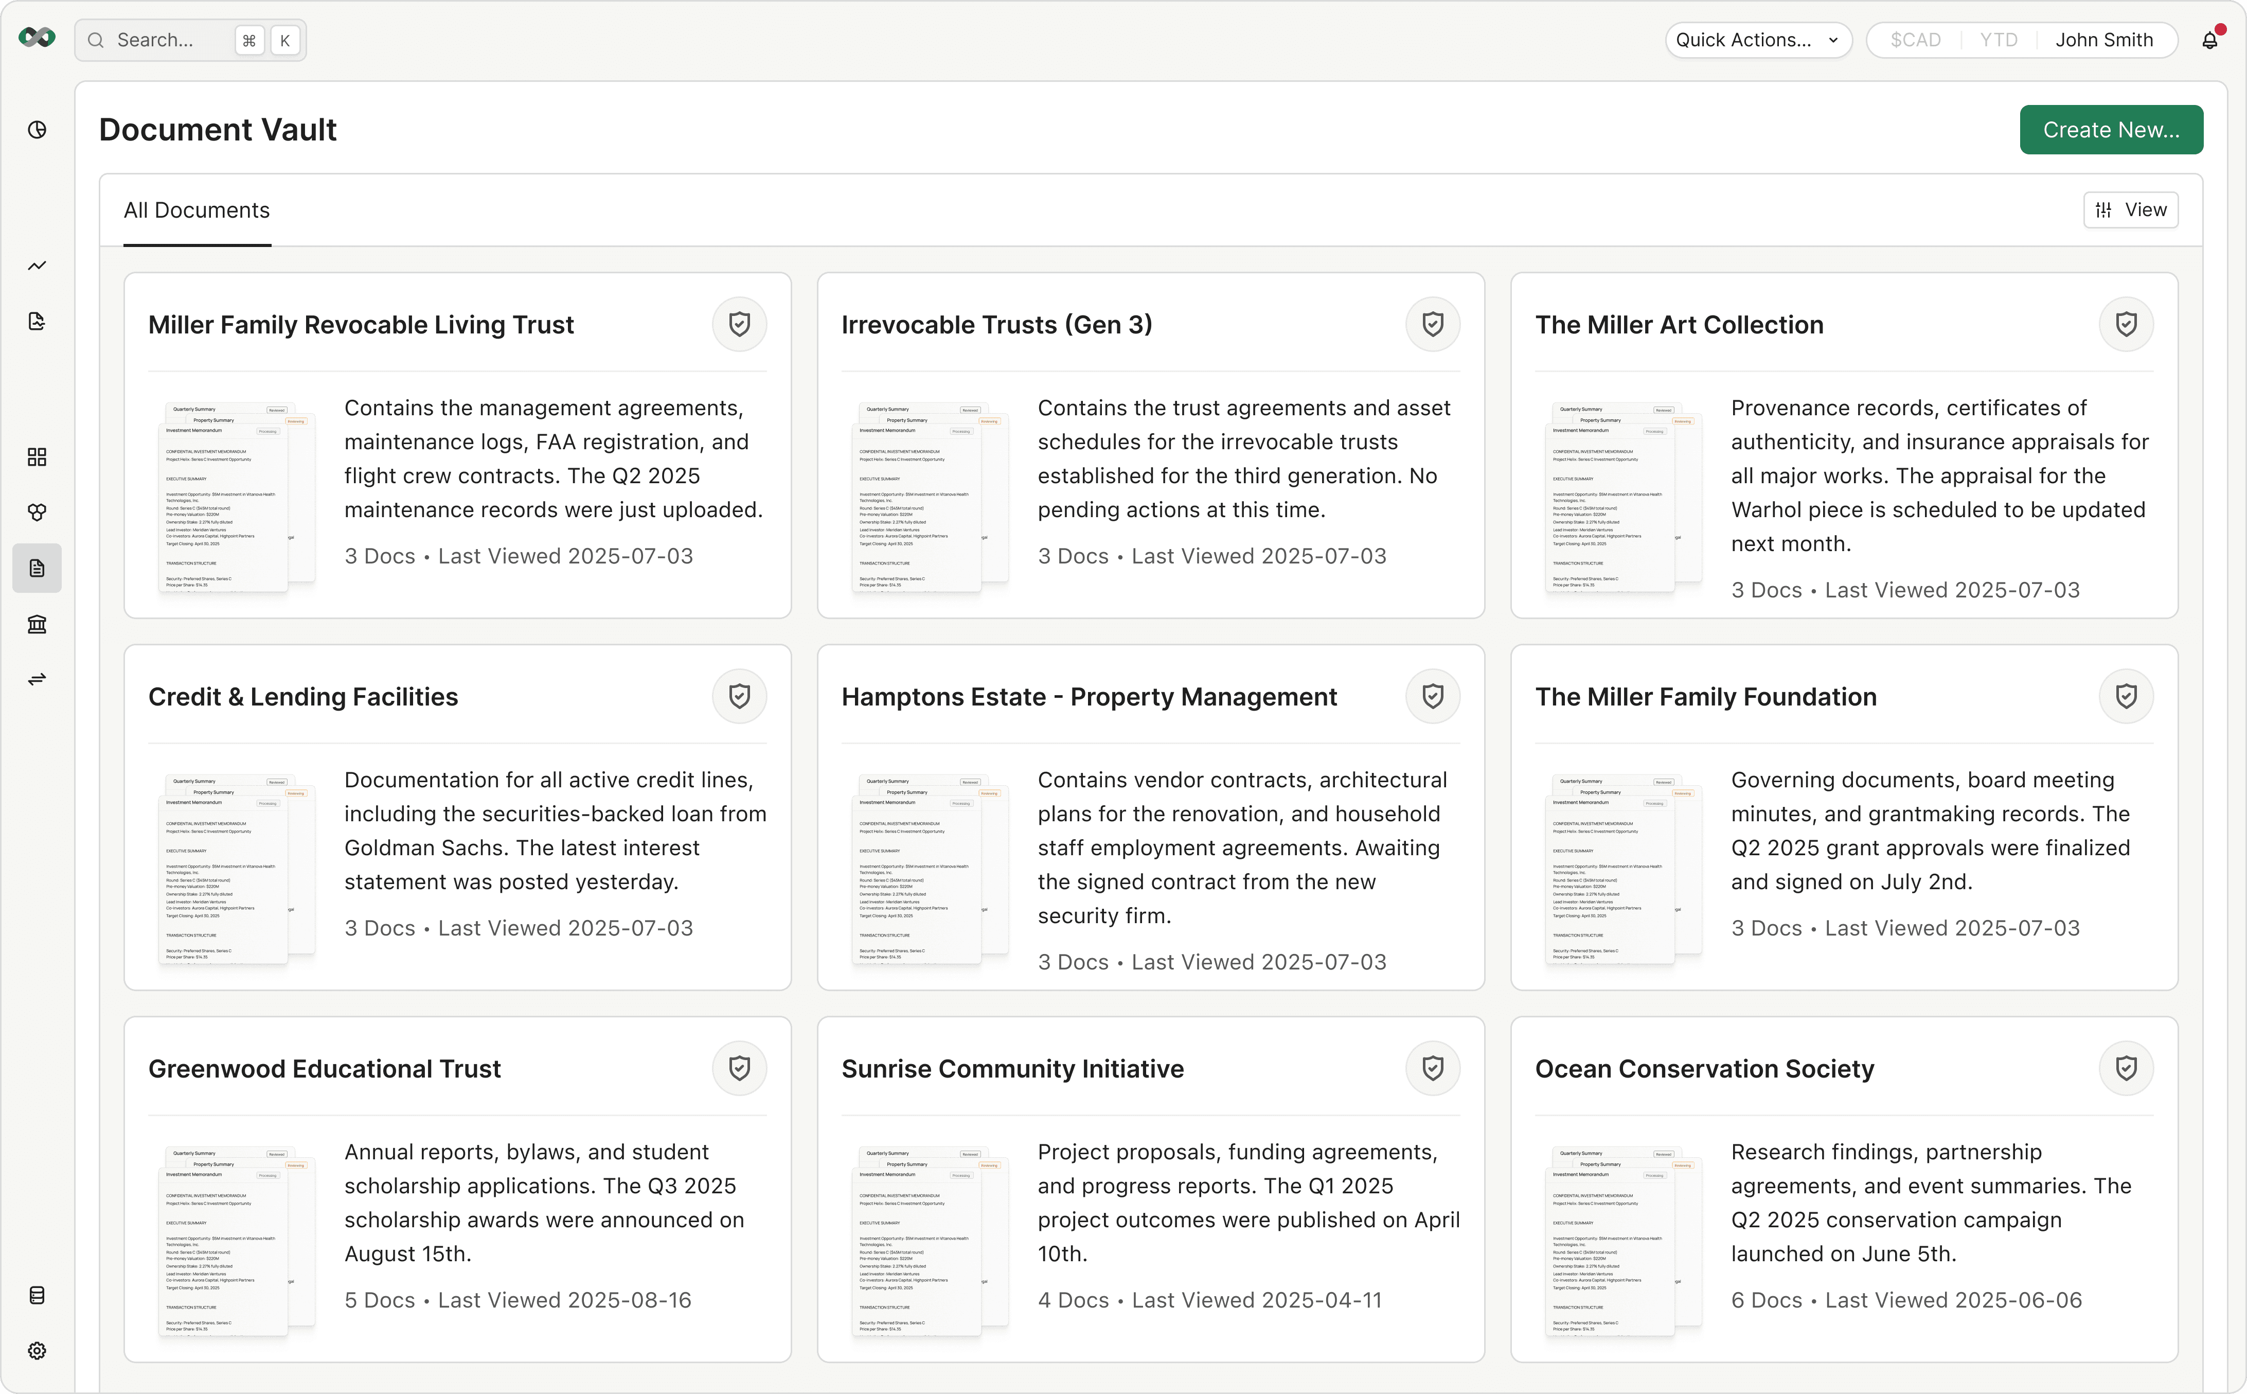The image size is (2247, 1394).
Task: Click the transfer arrows sidebar icon
Action: (37, 679)
